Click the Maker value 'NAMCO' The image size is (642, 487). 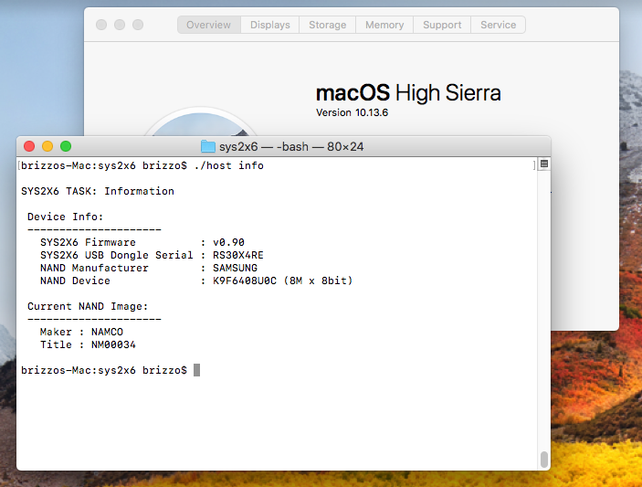[x=107, y=332]
